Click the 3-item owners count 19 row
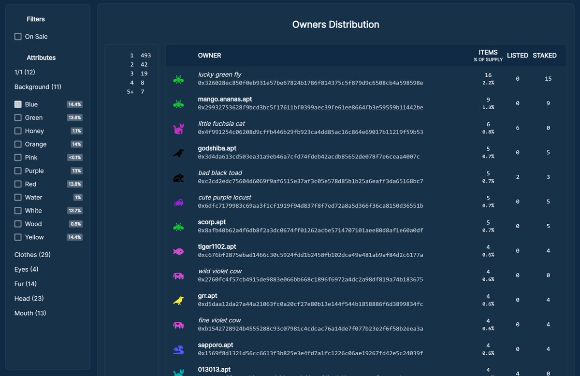 (140, 73)
